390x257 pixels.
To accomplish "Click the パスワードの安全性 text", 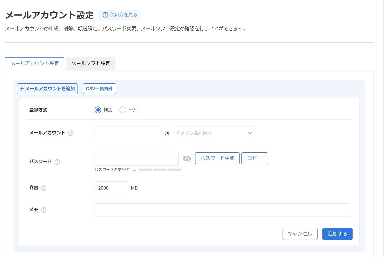I will [x=113, y=170].
